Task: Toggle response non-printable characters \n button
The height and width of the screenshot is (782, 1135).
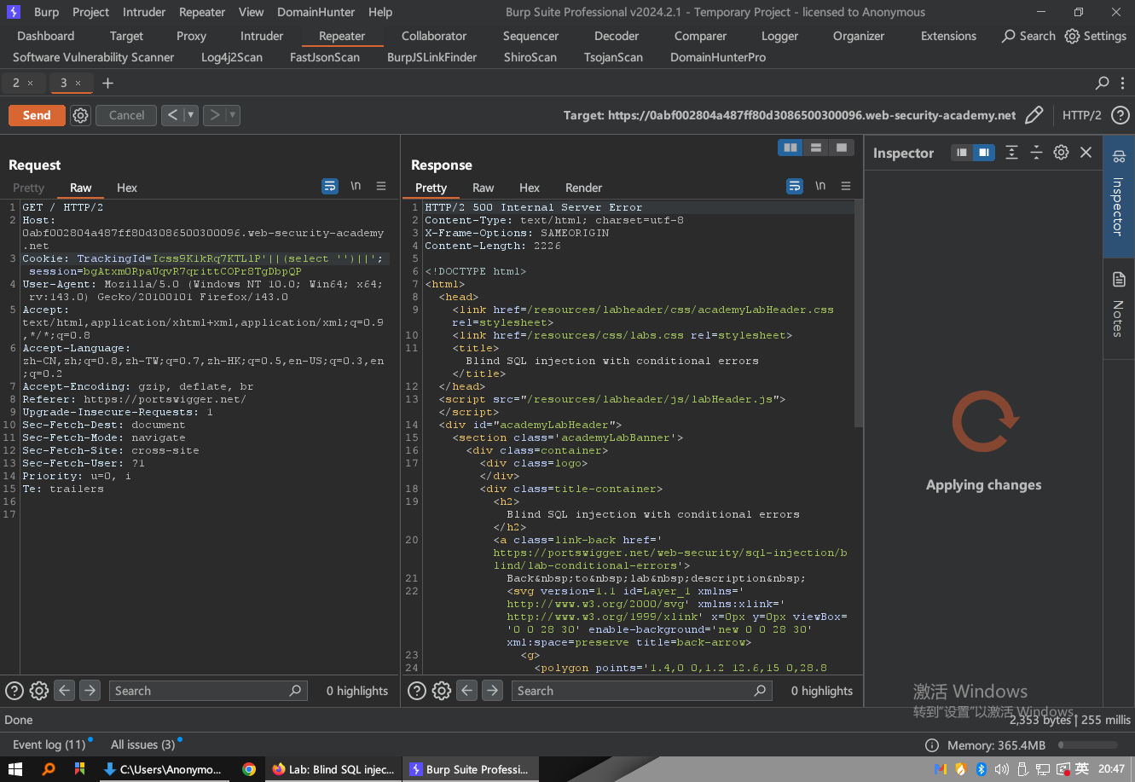Action: click(x=820, y=186)
